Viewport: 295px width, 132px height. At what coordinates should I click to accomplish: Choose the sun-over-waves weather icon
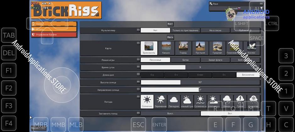(x=200, y=101)
